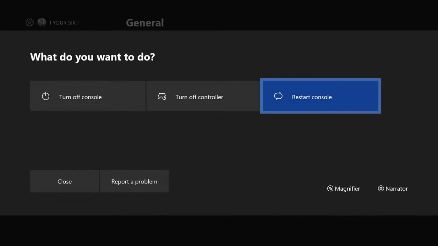Image resolution: width=438 pixels, height=246 pixels.
Task: Click the What do you want to do heading
Action: click(x=92, y=57)
